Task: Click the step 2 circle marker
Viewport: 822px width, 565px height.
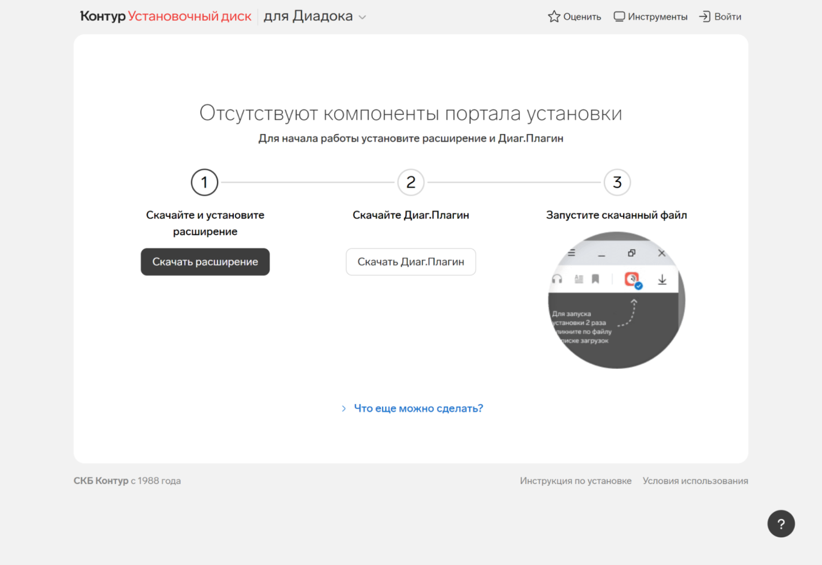Action: (x=410, y=182)
